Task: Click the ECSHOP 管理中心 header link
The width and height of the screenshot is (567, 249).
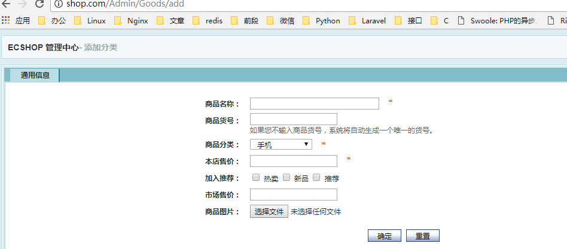Action: (x=43, y=47)
